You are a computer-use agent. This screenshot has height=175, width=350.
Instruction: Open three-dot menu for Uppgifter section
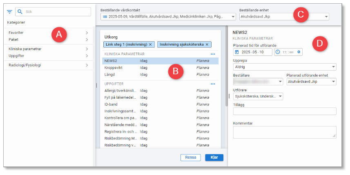pos(212,84)
